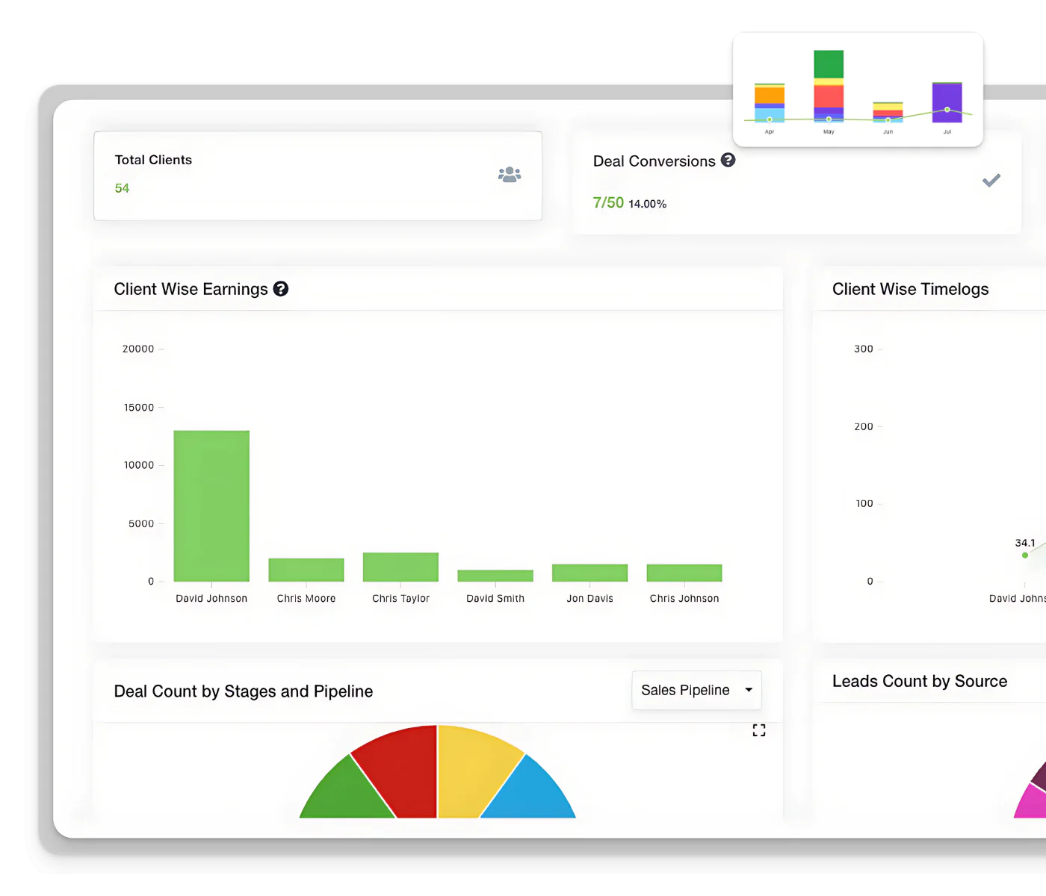Image resolution: width=1046 pixels, height=896 pixels.
Task: Click the Chris Johnson earnings bar
Action: coord(684,573)
